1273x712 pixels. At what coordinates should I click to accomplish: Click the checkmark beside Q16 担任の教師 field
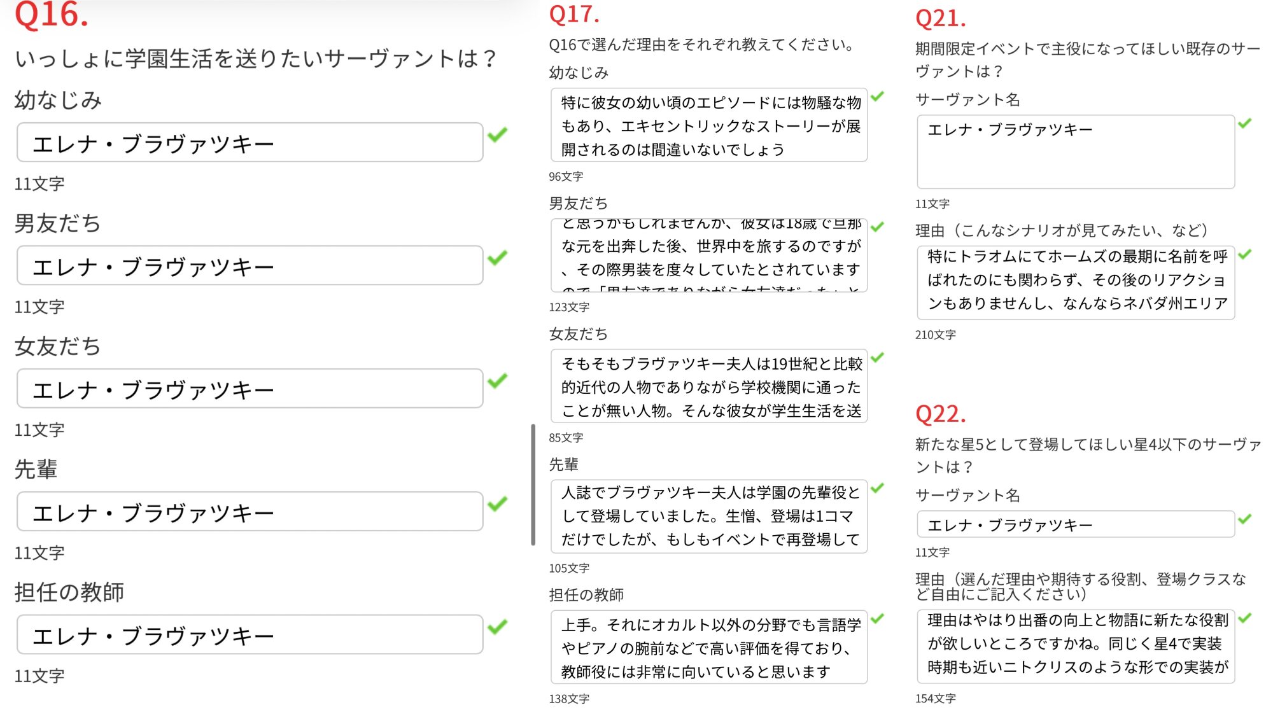tap(497, 627)
